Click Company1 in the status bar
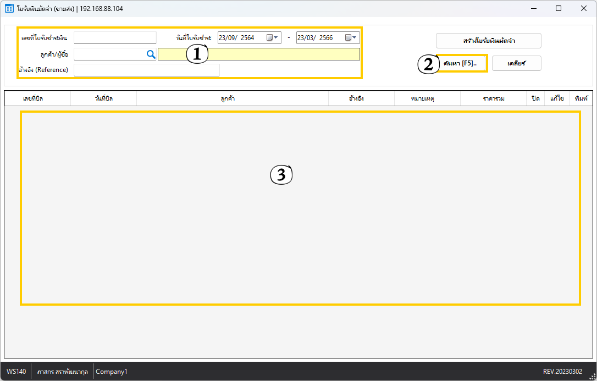Image resolution: width=597 pixels, height=381 pixels. [112, 372]
